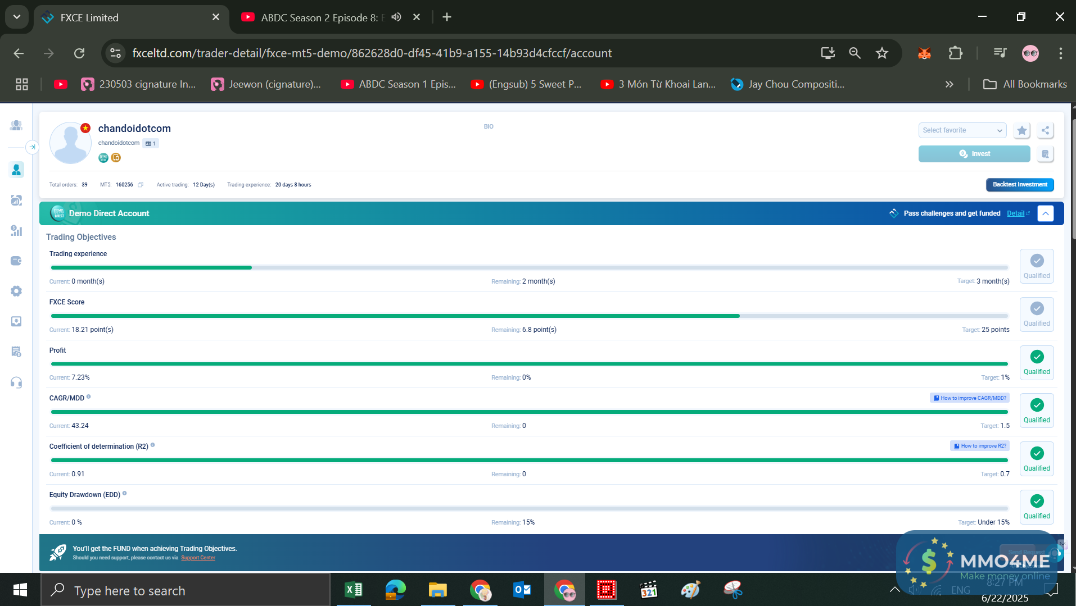Bookmark this page with the star
This screenshot has height=606, width=1076.
point(882,53)
